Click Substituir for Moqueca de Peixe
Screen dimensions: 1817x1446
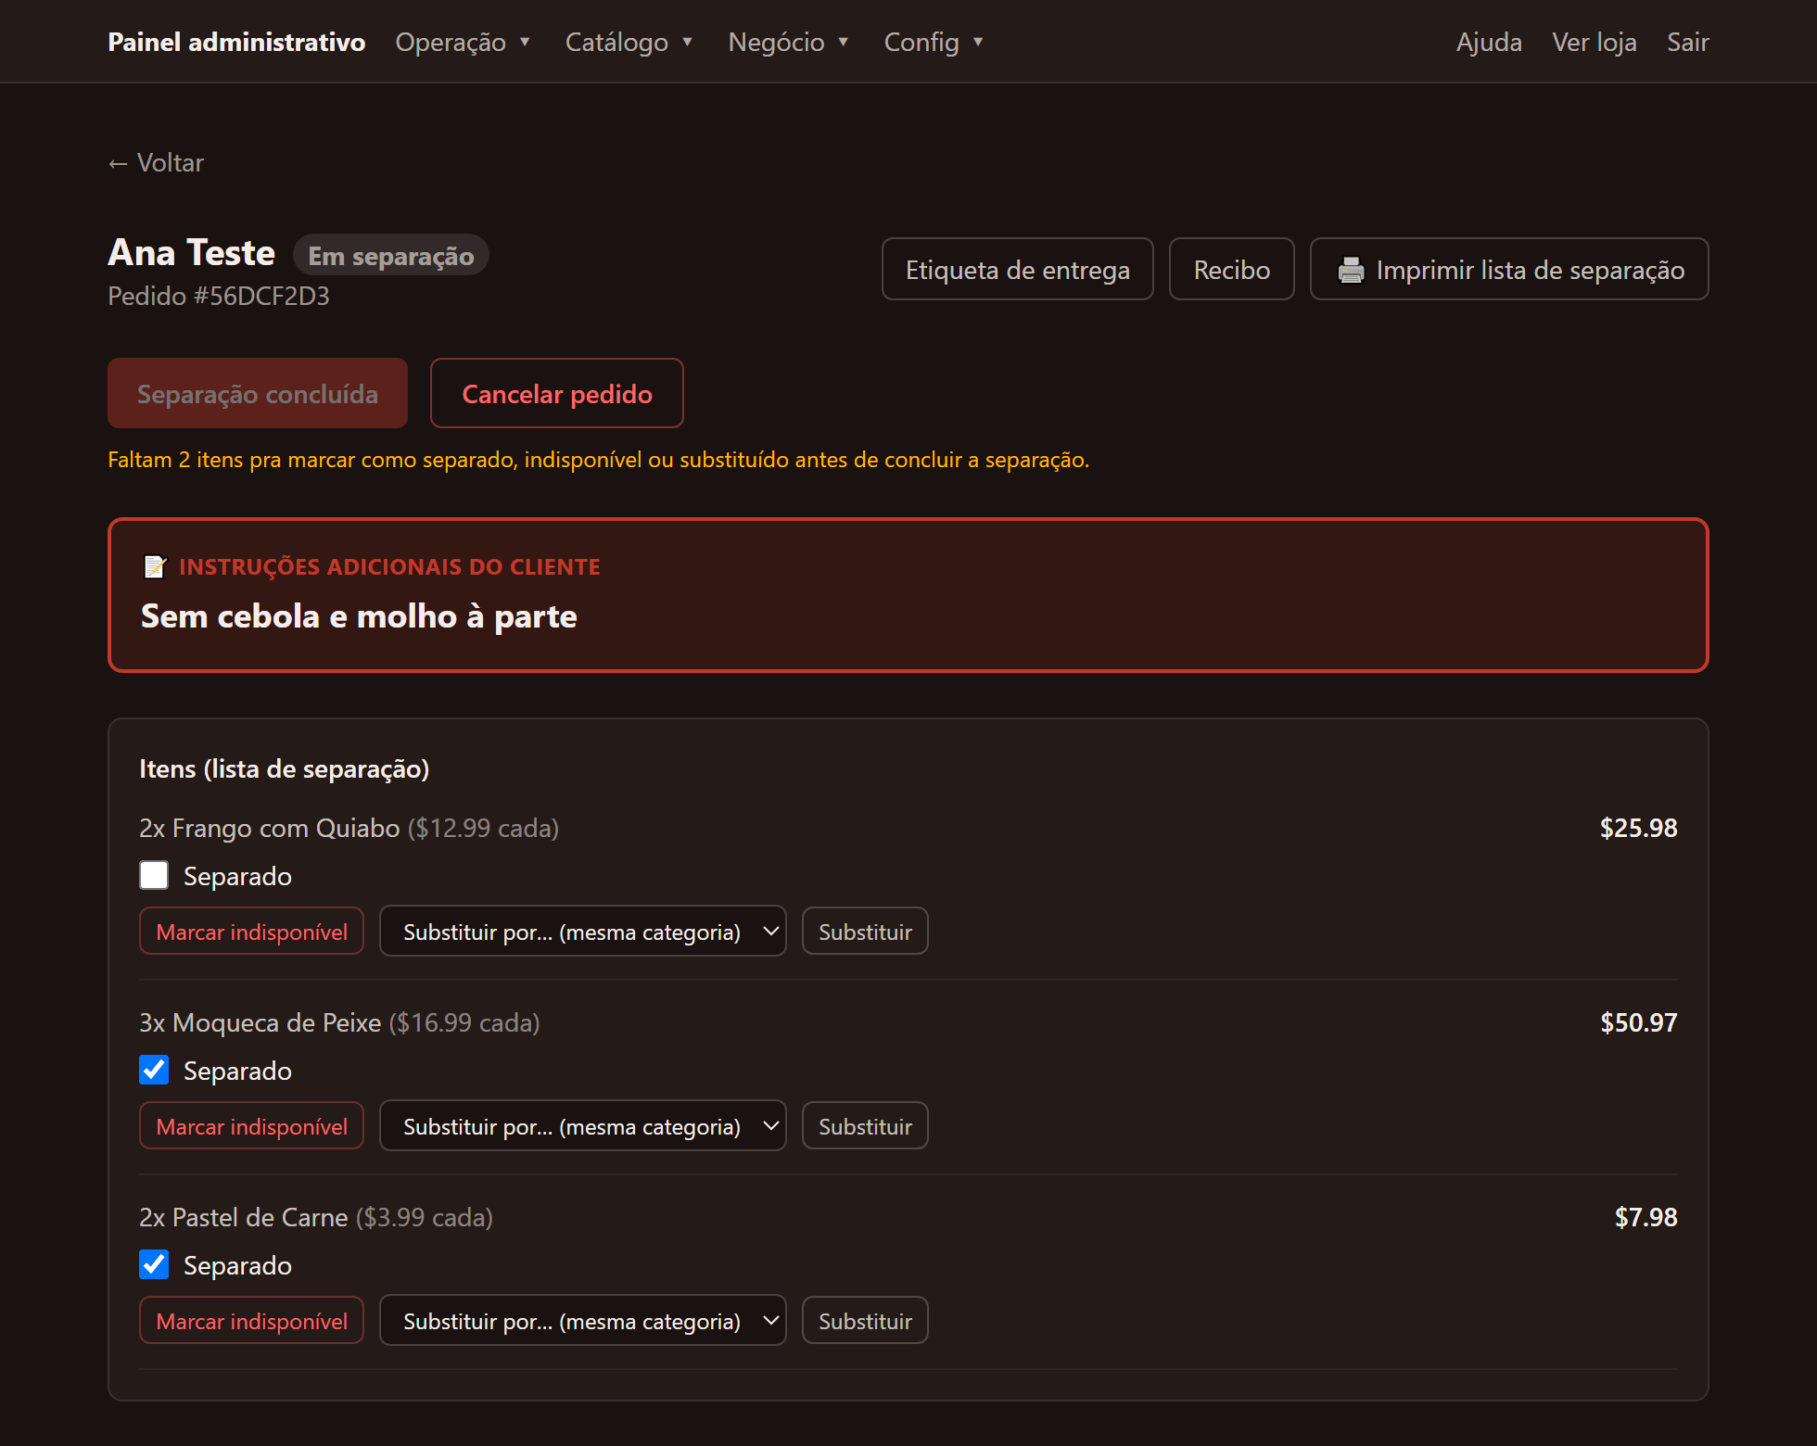click(865, 1126)
